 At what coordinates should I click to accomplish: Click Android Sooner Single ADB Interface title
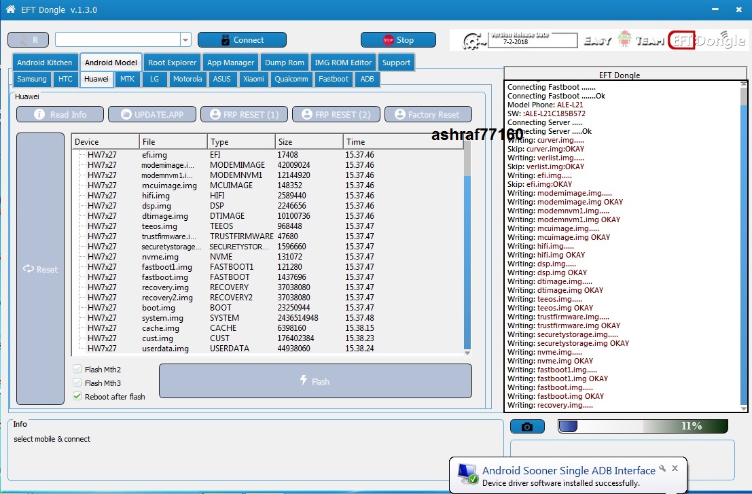(569, 470)
